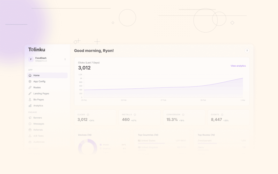Open Messages under Engage

pyautogui.click(x=47, y=124)
